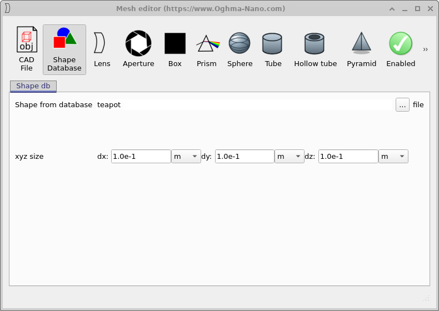The width and height of the screenshot is (439, 311).
Task: Choose the Pyramid shape
Action: 361,49
